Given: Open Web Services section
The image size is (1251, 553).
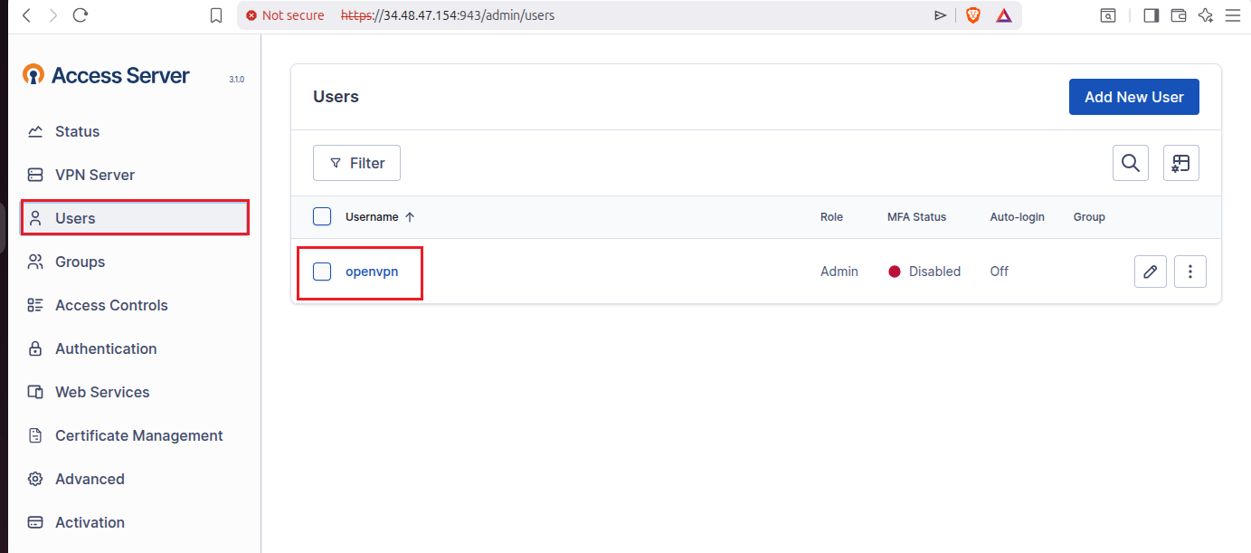Looking at the screenshot, I should pyautogui.click(x=135, y=392).
